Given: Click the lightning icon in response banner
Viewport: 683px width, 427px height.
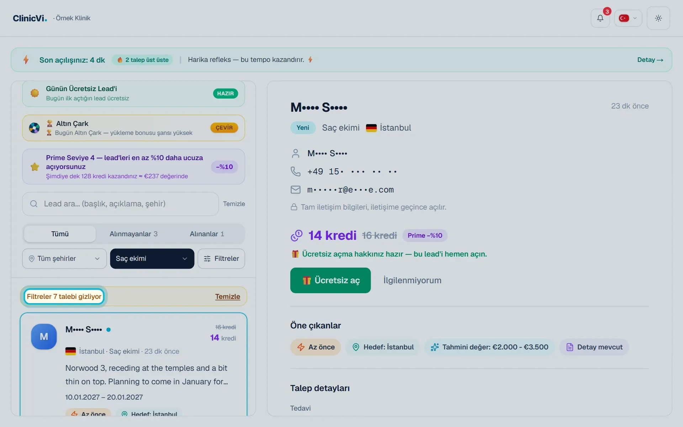Looking at the screenshot, I should (x=26, y=60).
